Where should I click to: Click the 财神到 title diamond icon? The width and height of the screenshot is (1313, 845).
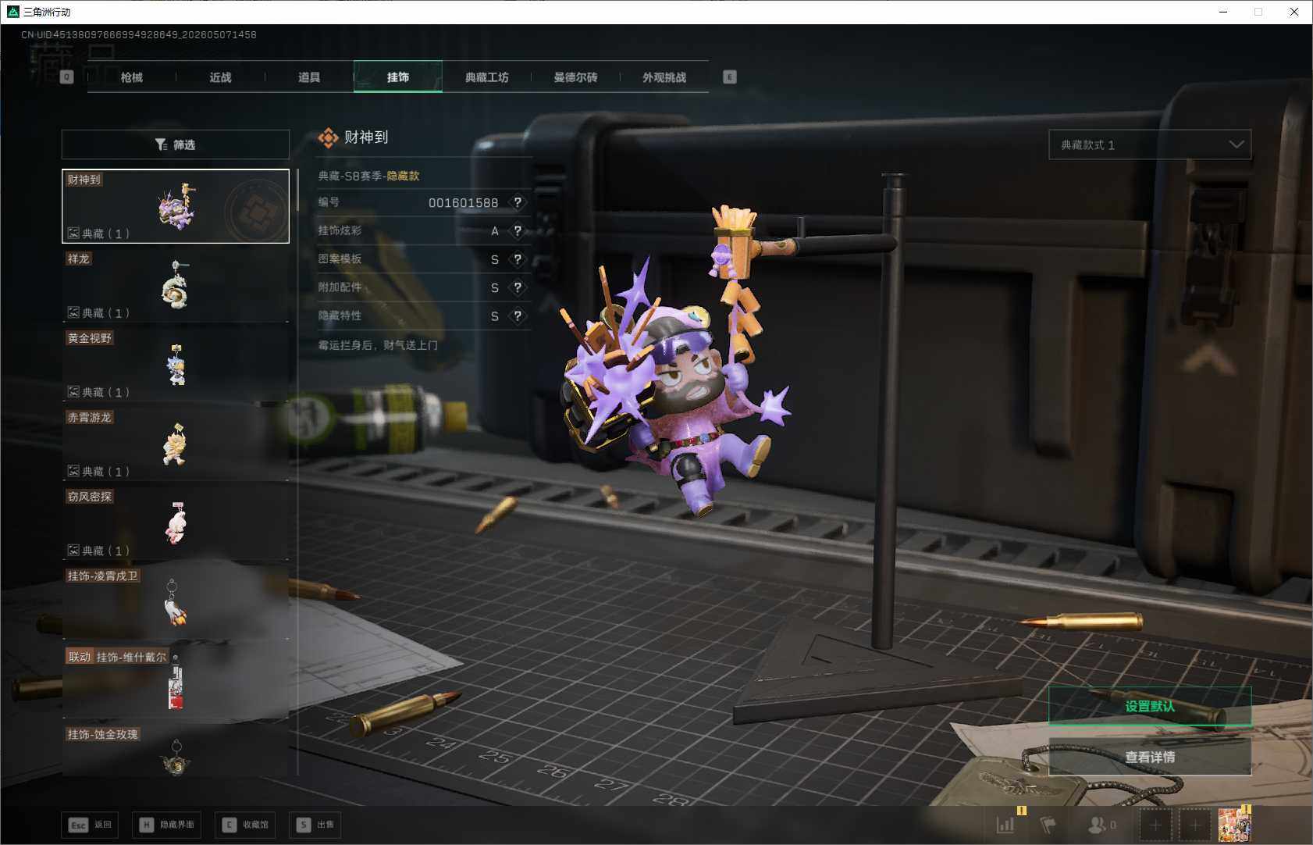point(329,137)
